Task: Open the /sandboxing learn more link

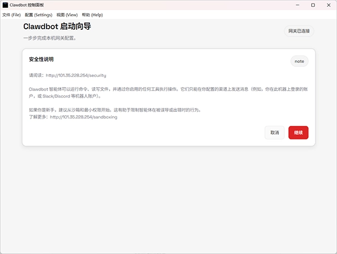Action: 84,117
